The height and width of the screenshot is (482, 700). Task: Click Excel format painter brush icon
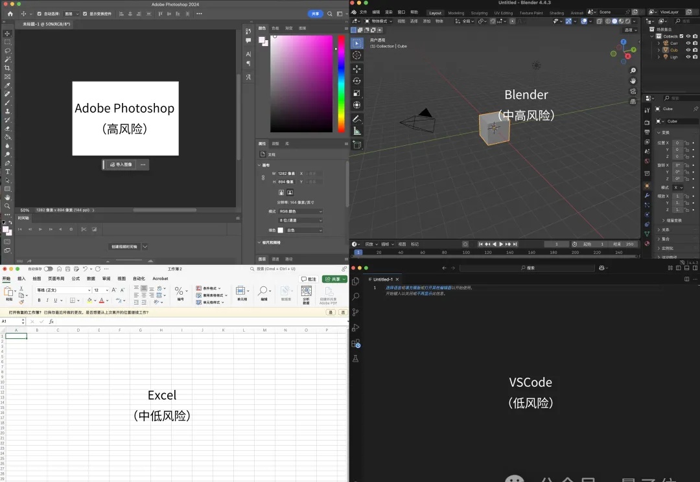tap(21, 302)
